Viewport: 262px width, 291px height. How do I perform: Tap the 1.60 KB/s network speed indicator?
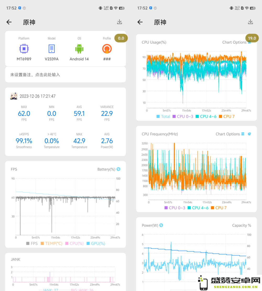pos(106,8)
